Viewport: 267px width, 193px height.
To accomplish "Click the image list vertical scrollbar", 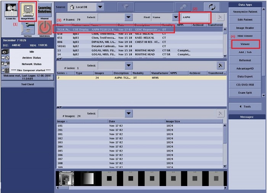I will [x=225, y=145].
